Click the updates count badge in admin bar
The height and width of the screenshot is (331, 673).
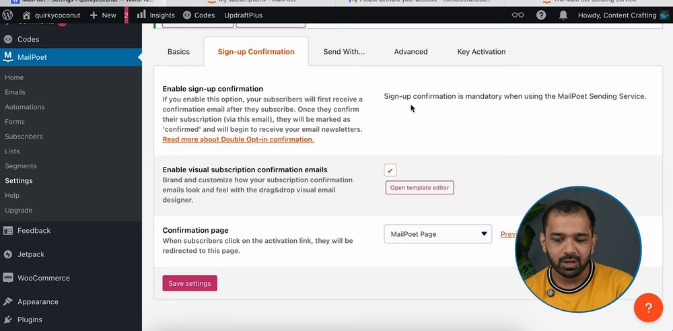tap(127, 15)
